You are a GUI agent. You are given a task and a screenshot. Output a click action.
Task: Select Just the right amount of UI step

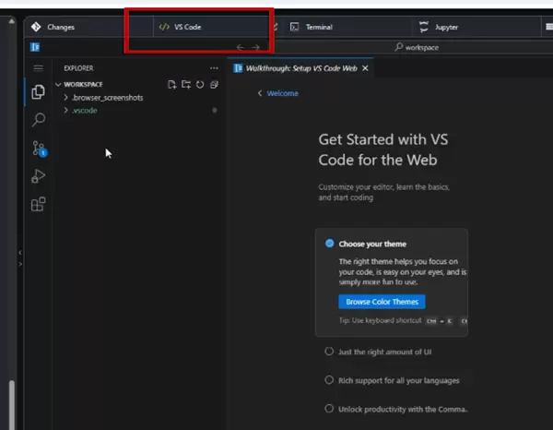(x=386, y=352)
